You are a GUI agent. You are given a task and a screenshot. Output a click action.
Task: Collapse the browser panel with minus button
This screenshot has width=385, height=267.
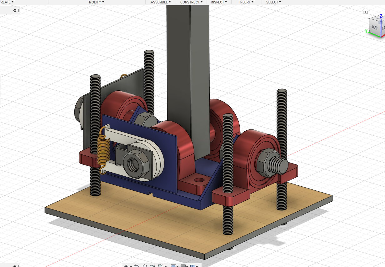pos(15,10)
